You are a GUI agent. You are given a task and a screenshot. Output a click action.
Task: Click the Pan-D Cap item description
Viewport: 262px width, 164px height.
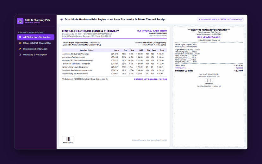(77, 70)
